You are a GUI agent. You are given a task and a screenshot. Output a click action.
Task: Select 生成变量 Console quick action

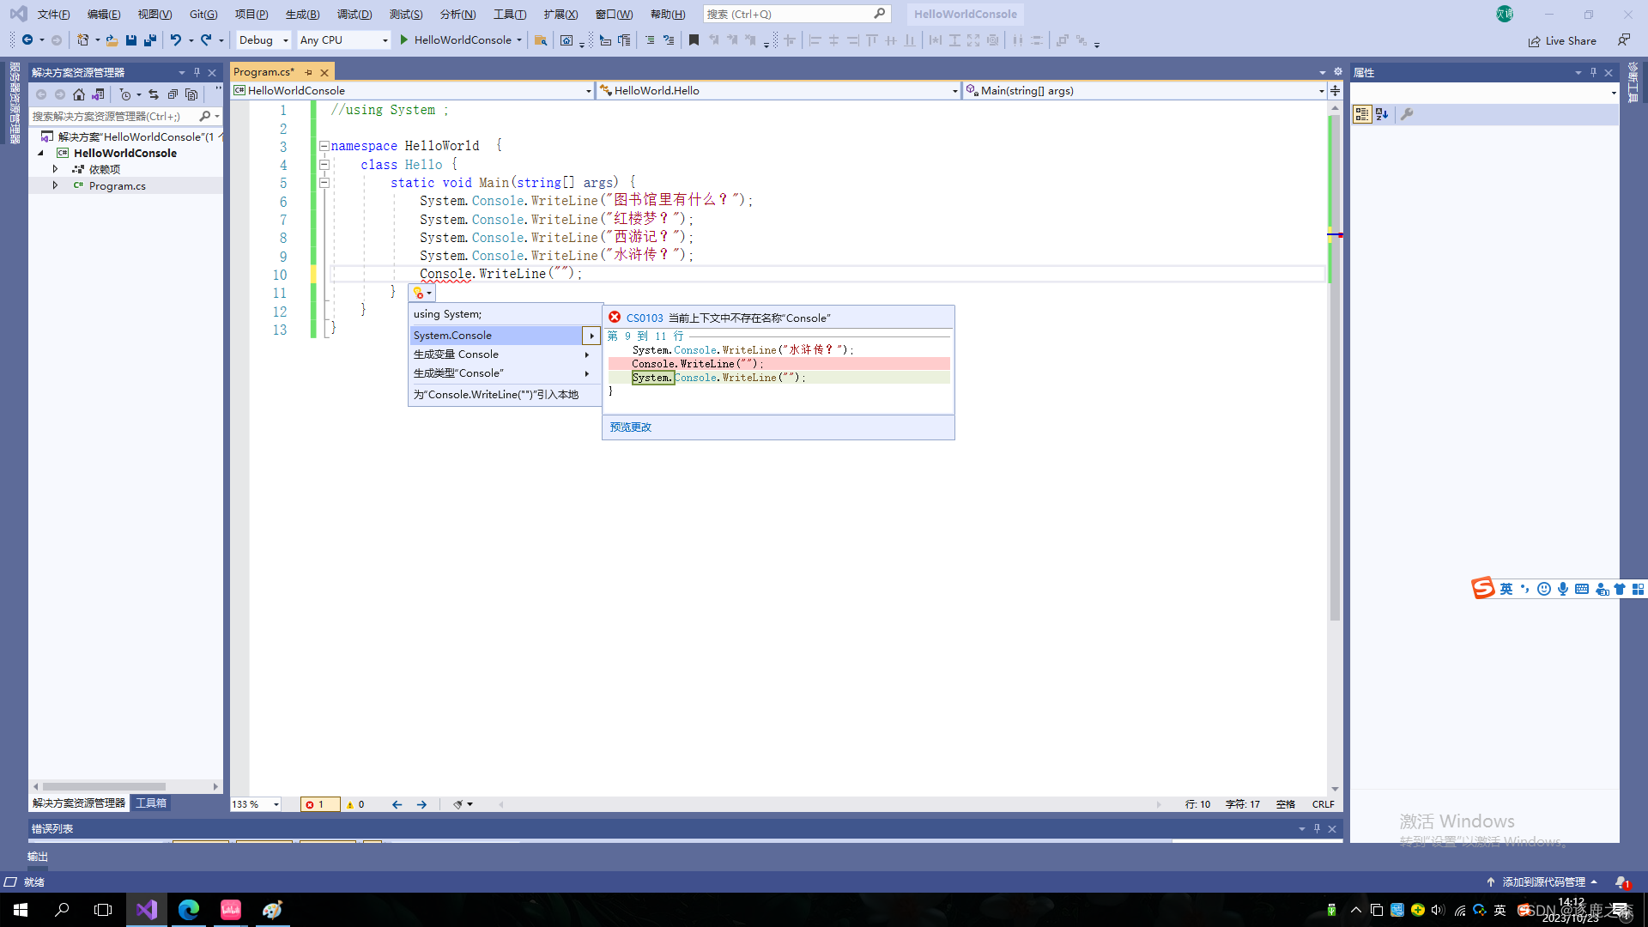point(505,354)
